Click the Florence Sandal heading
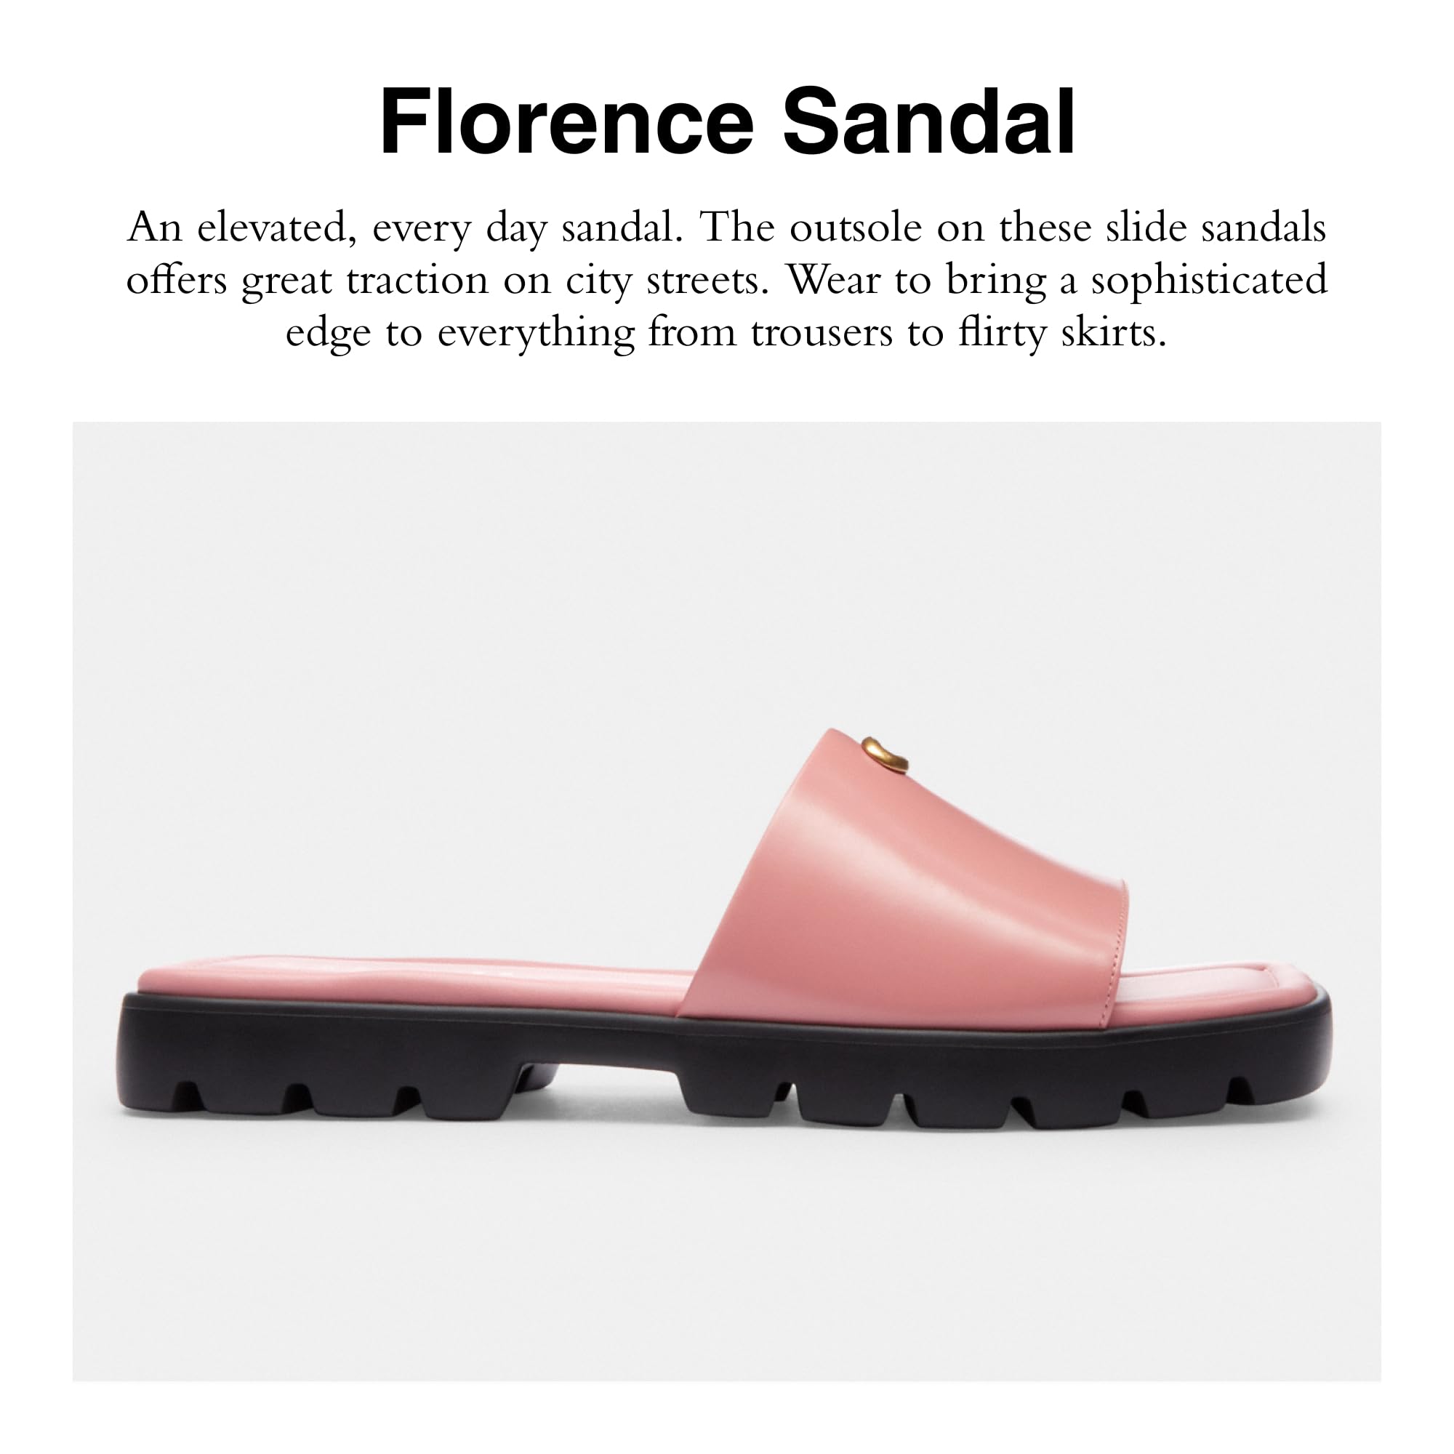 (727, 121)
